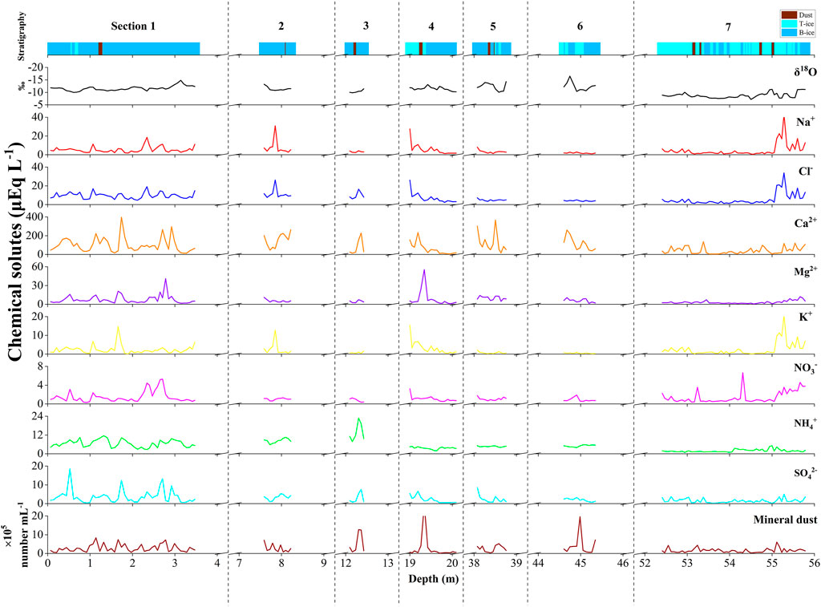Click the depth tick label '56'
The height and width of the screenshot is (607, 821).
814,563
